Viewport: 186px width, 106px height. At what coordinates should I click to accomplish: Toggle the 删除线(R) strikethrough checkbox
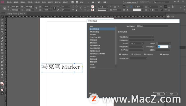(161, 54)
